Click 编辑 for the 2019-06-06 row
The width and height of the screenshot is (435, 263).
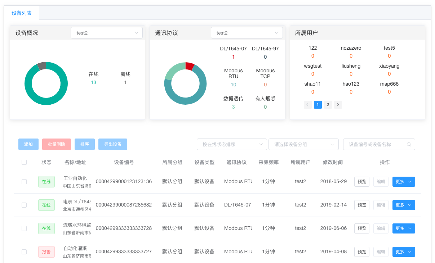[381, 228]
